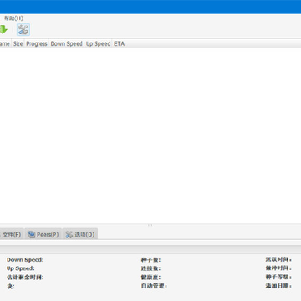Open the Preferences wrench-and-screwdriver toolbar icon
301x301 pixels.
tap(23, 30)
